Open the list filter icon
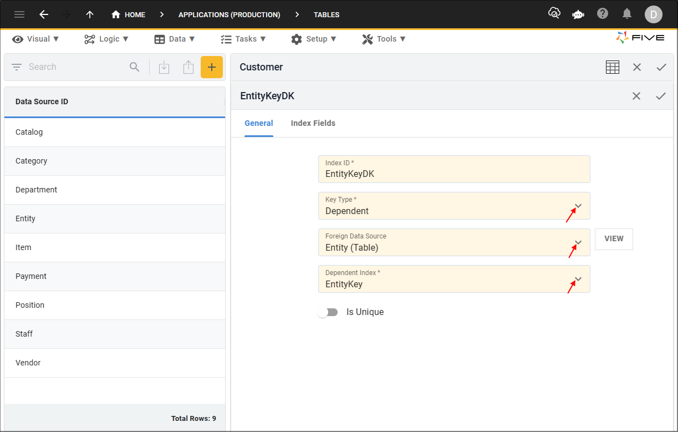The image size is (678, 432). (17, 67)
